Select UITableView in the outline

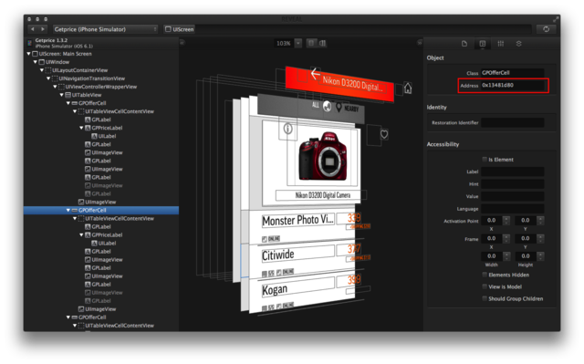click(x=87, y=95)
